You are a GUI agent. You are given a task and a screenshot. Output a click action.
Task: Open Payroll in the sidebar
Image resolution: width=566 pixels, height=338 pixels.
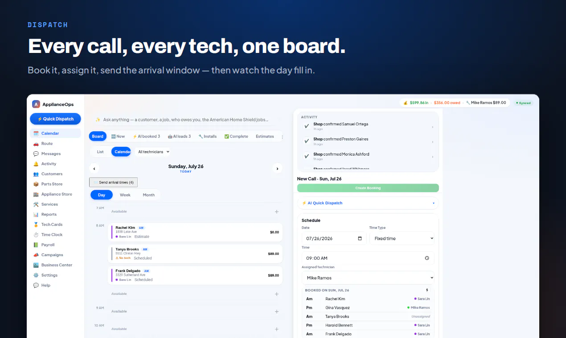pos(55,245)
